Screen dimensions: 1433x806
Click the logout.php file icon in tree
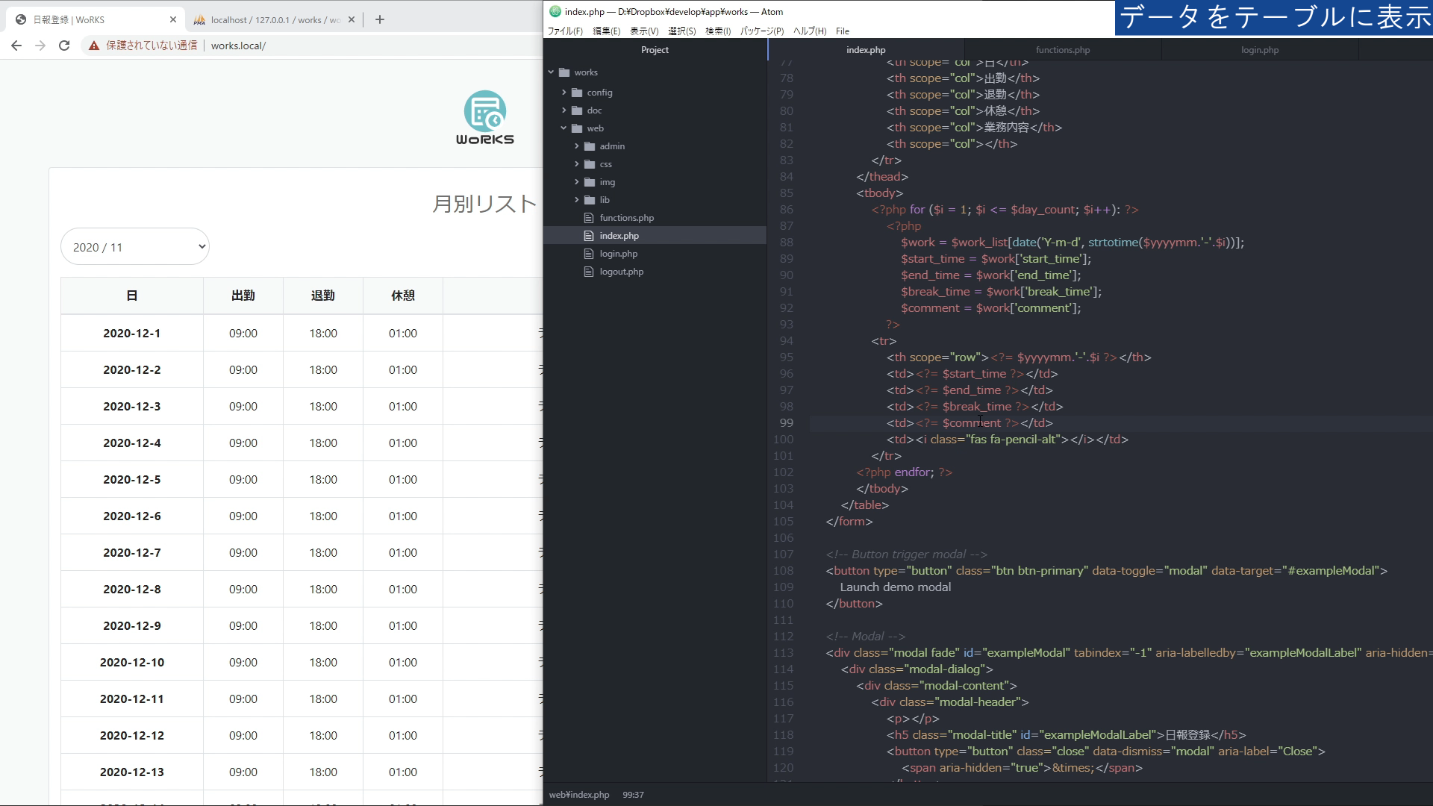(x=589, y=272)
